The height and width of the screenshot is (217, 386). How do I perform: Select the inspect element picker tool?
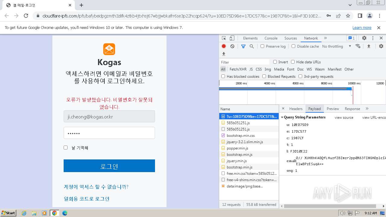224,38
